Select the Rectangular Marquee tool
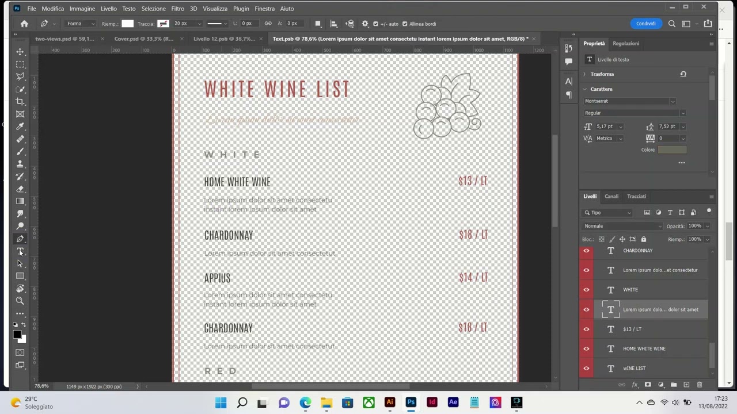The width and height of the screenshot is (737, 414). pyautogui.click(x=20, y=64)
